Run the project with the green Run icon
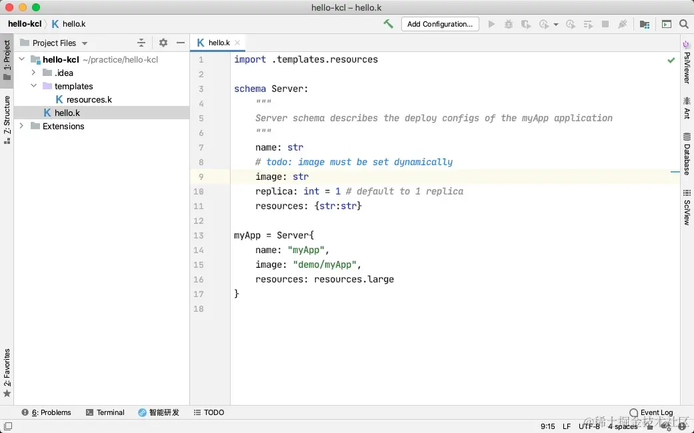The width and height of the screenshot is (694, 433). click(491, 24)
